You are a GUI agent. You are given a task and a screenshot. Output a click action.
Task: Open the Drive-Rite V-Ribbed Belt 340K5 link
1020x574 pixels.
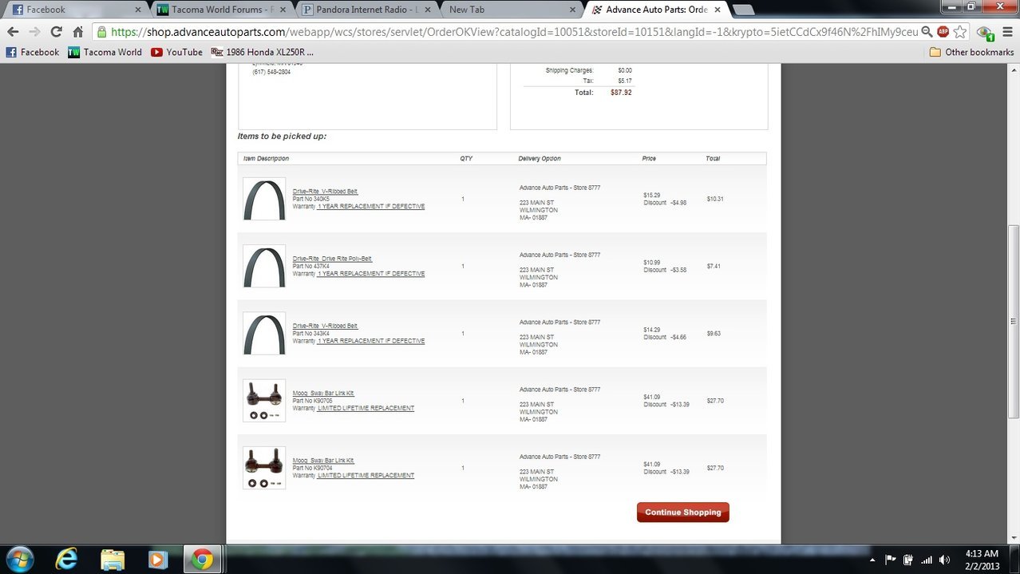(326, 192)
